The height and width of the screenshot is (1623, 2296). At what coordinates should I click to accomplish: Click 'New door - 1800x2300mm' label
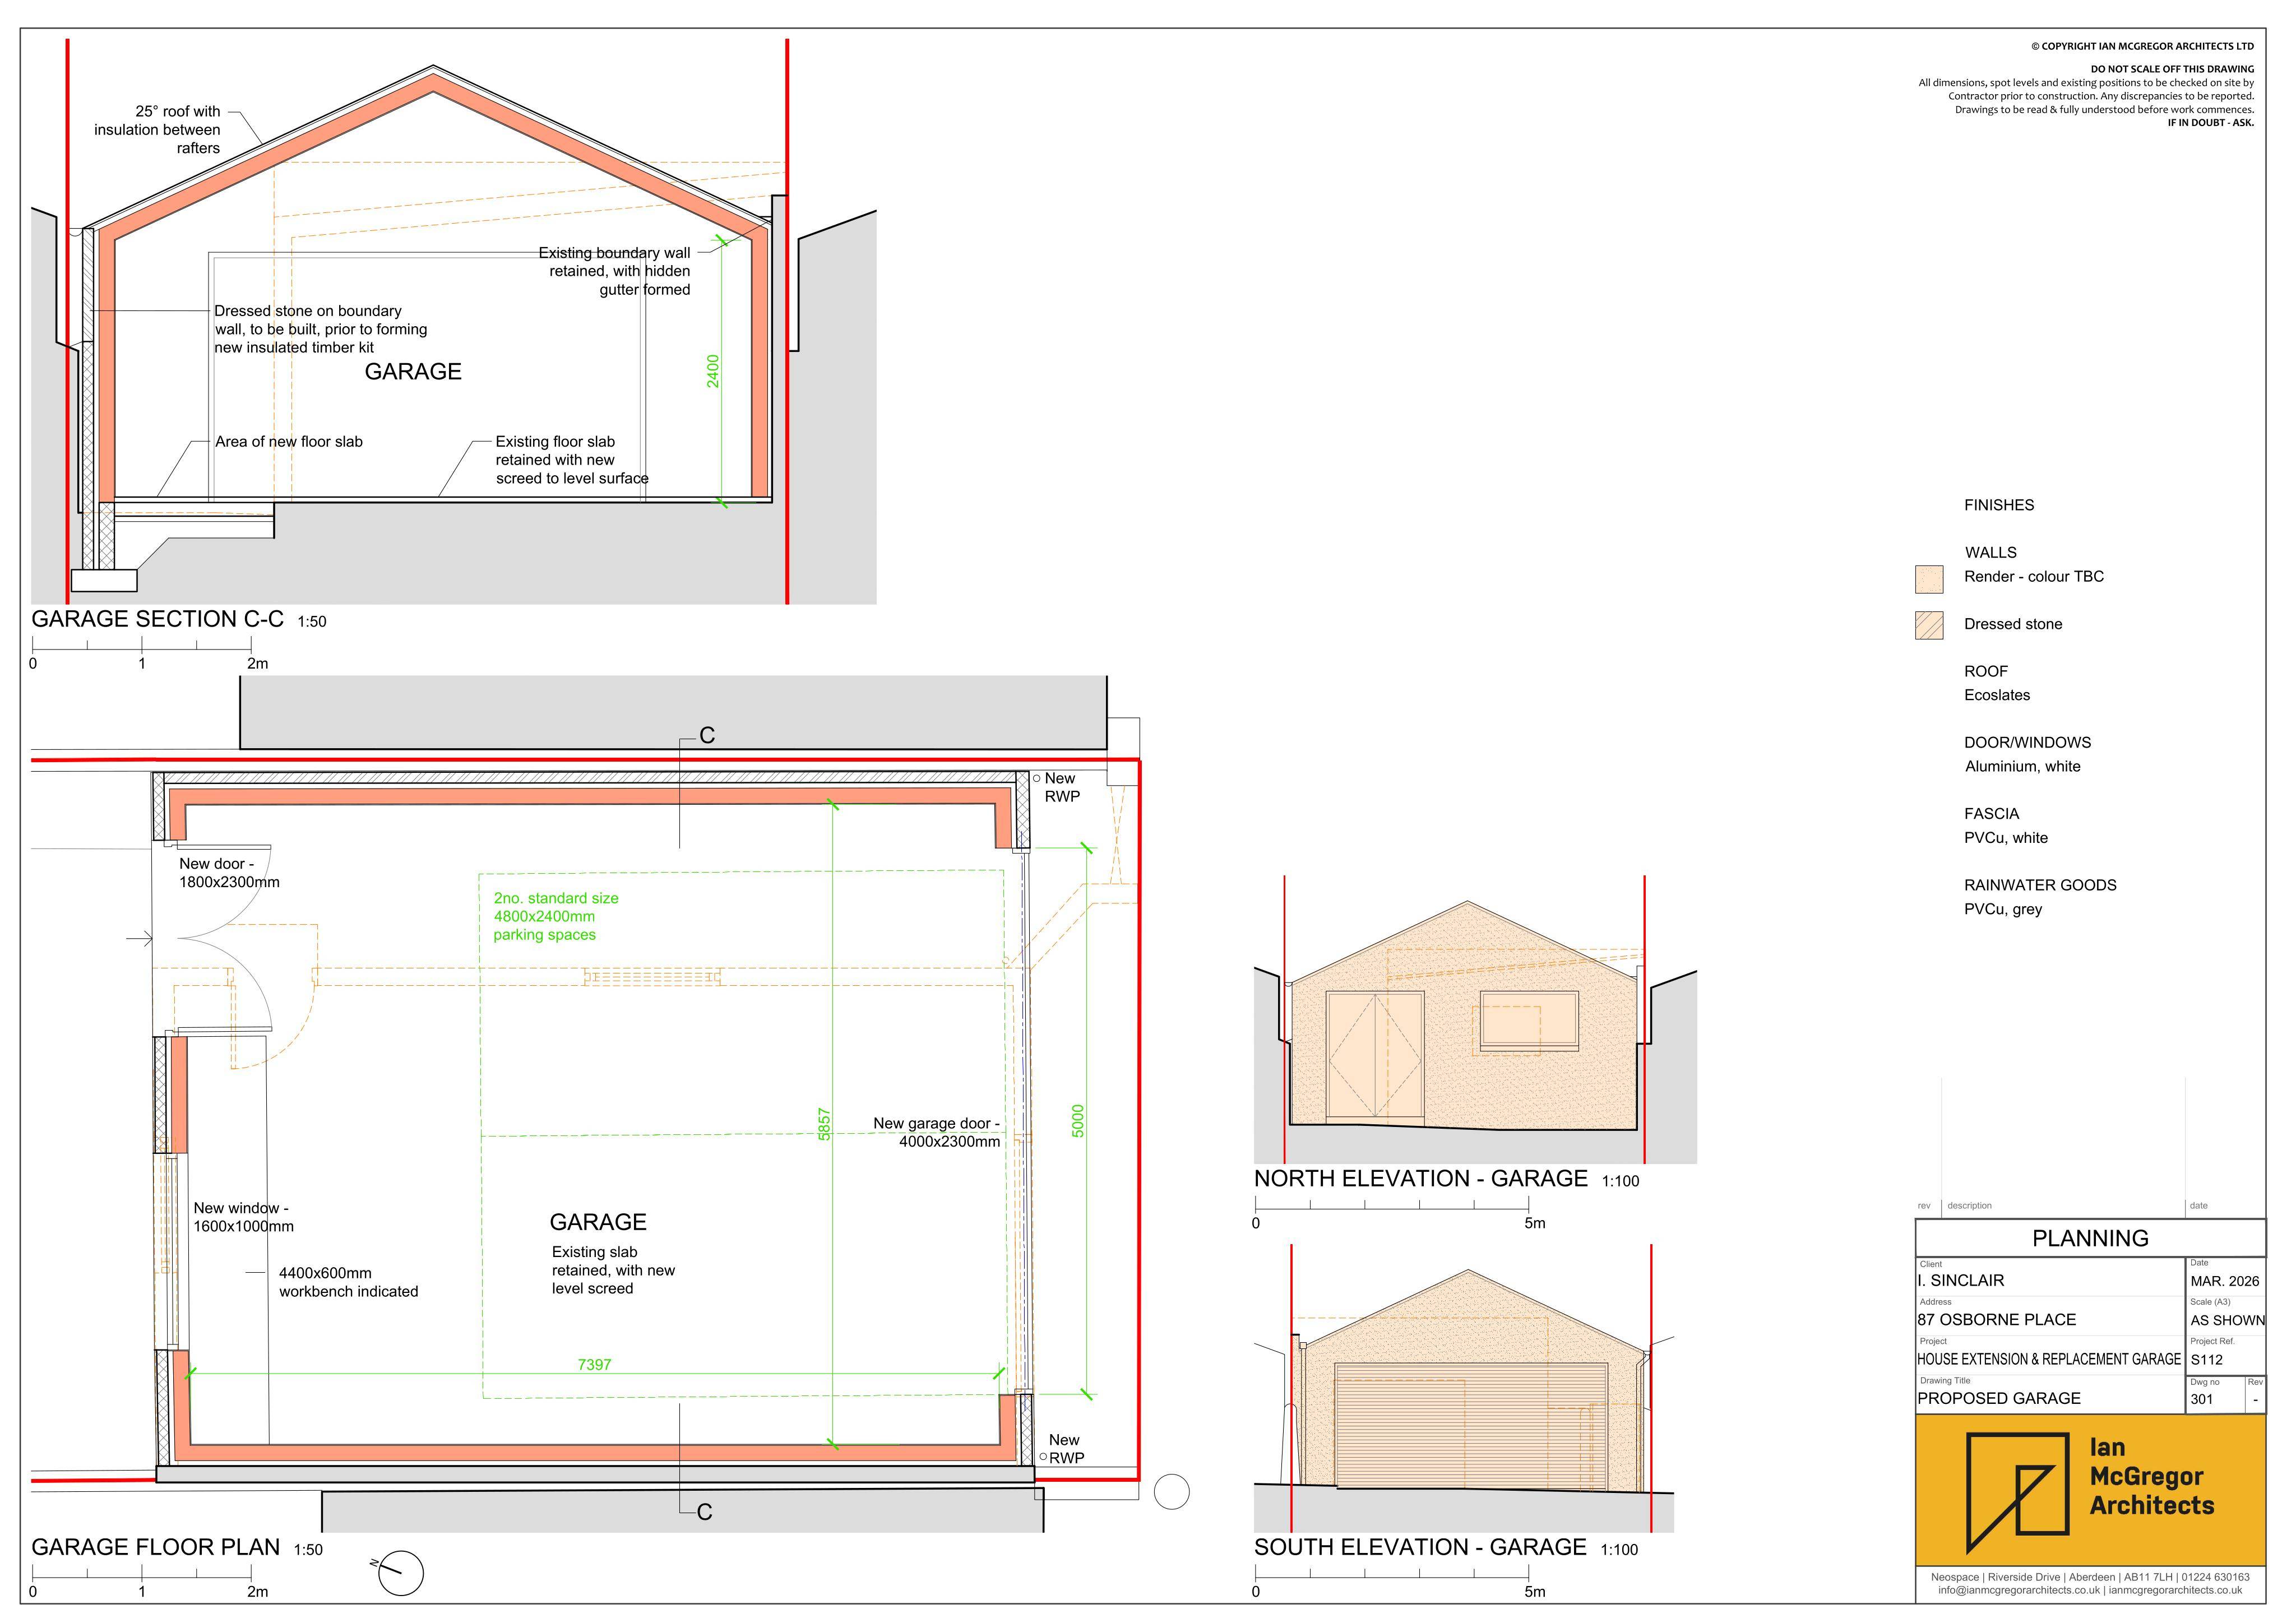[x=229, y=873]
